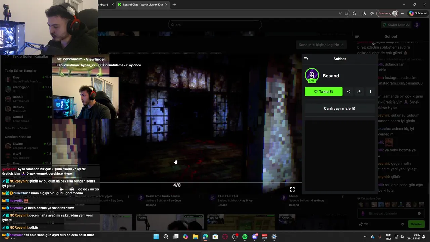The image size is (430, 242).
Task: Open volume control in system tray
Action: click(x=402, y=237)
